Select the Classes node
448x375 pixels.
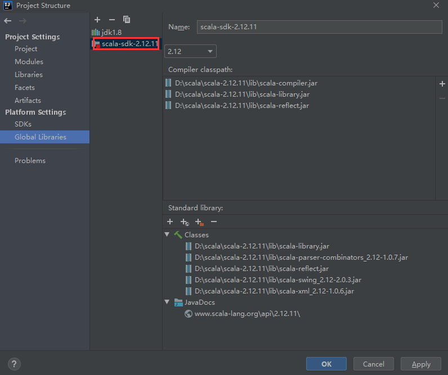point(196,235)
